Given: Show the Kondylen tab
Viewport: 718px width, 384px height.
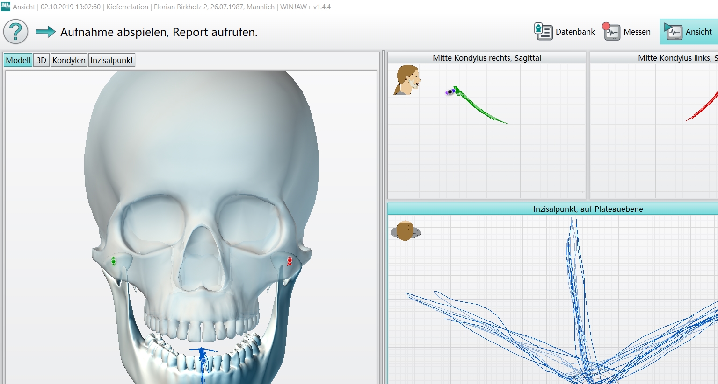Looking at the screenshot, I should pos(69,60).
